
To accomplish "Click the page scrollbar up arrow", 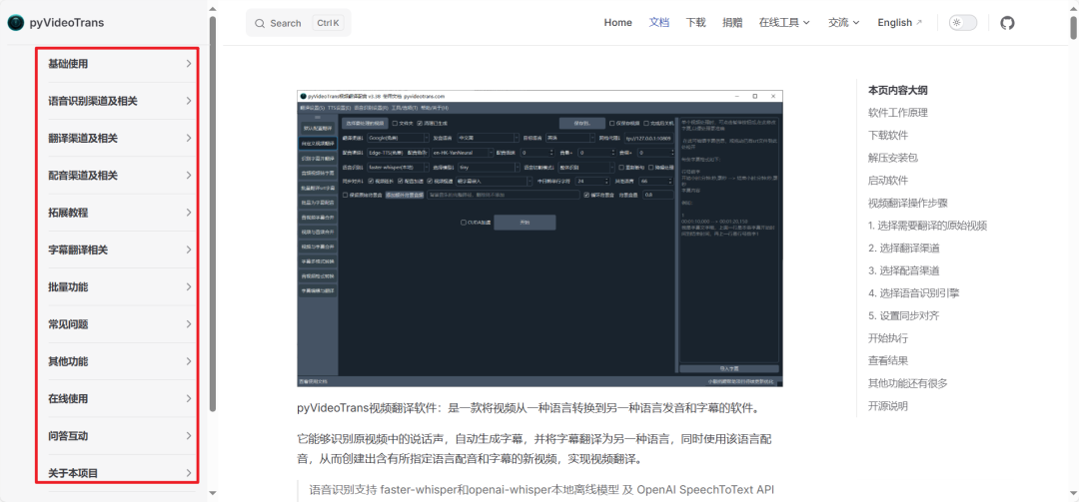I will coord(1073,9).
